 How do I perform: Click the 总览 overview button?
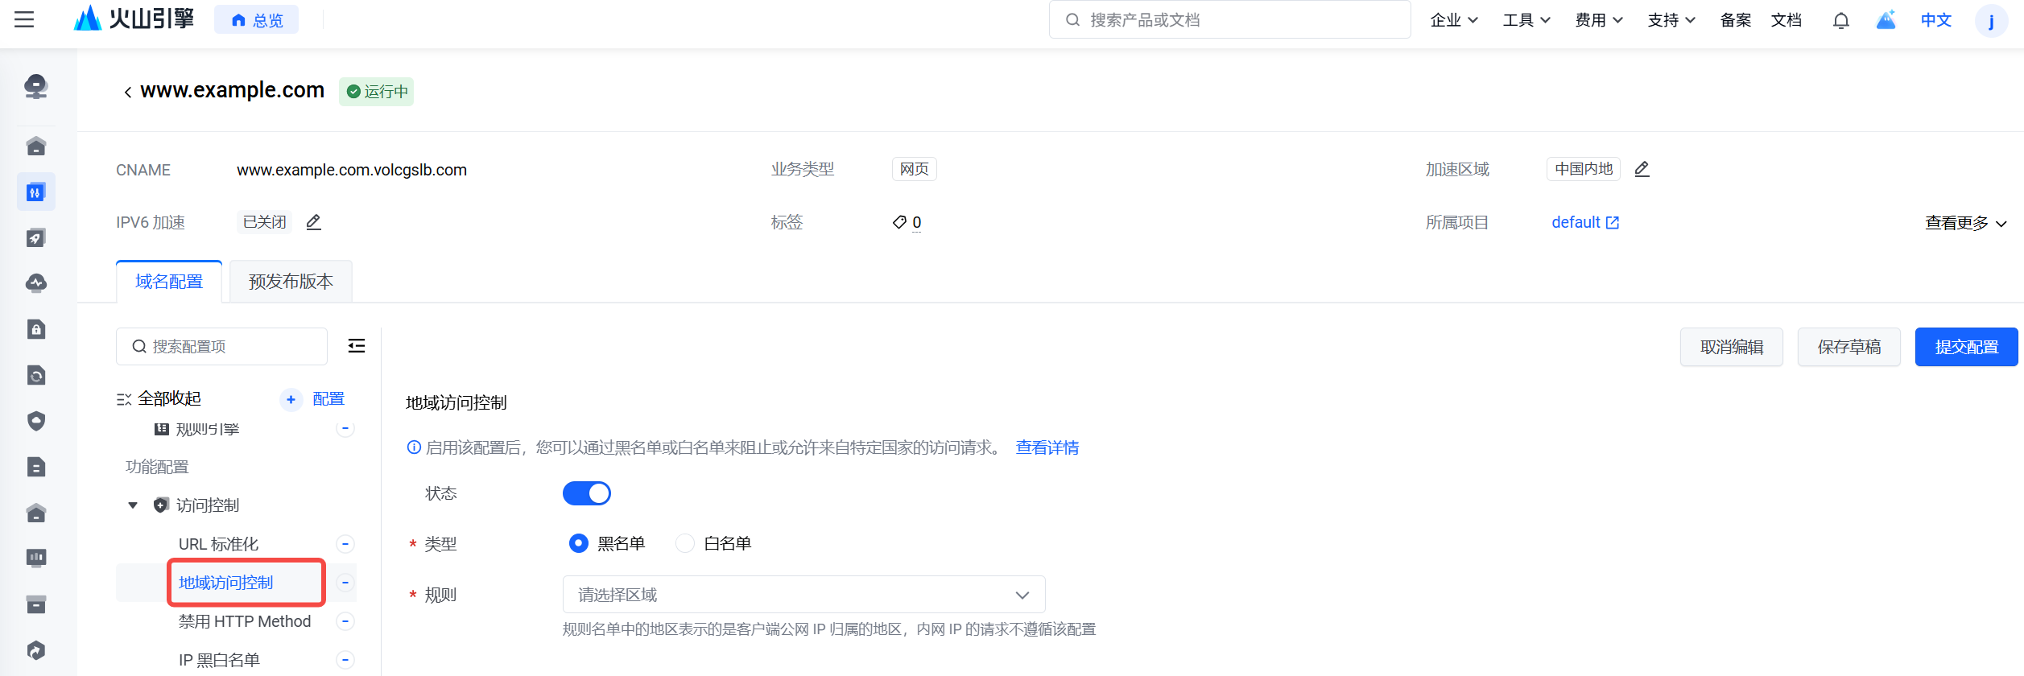(x=257, y=20)
